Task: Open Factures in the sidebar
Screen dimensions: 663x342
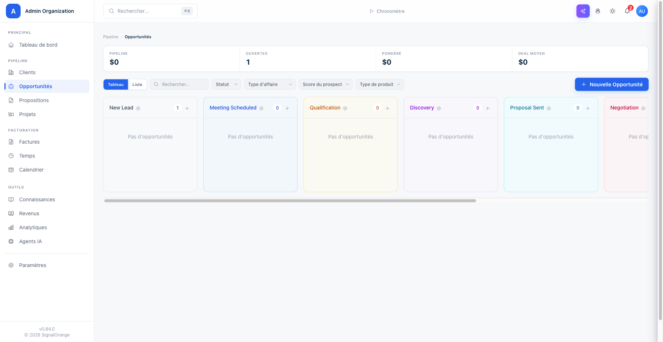Action: tap(47, 142)
